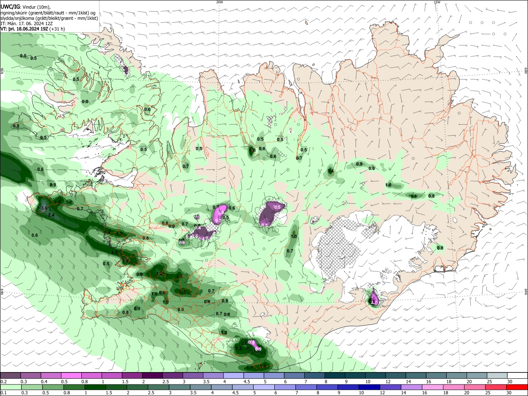Image resolution: width=528 pixels, height=396 pixels.
Task: Click the dark mauve 0.2 snow scale swatch
Action: [10, 376]
